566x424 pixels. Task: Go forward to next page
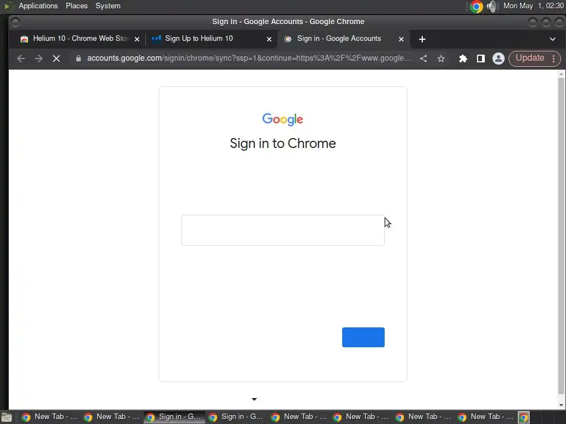(x=39, y=59)
